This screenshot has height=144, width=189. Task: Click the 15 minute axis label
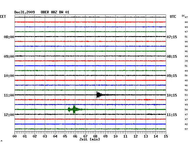tap(166, 136)
